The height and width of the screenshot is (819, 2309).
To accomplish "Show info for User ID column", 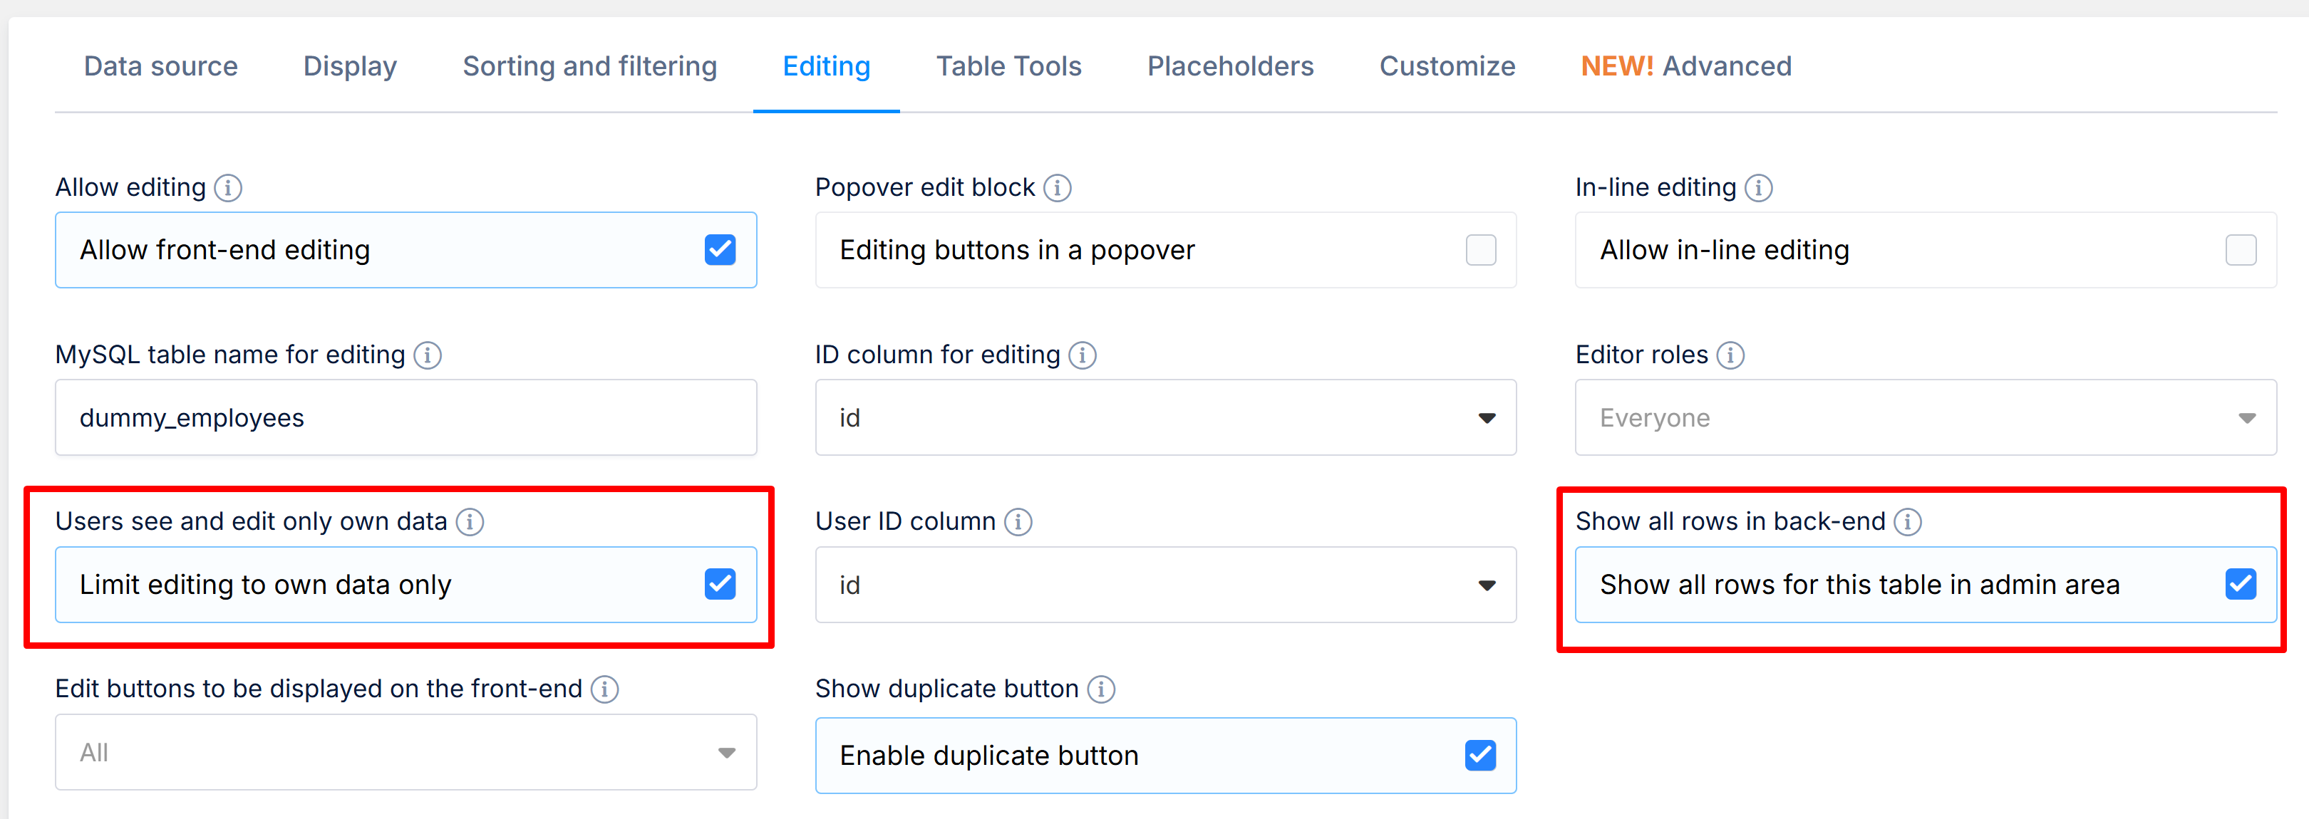I will pyautogui.click(x=1018, y=523).
